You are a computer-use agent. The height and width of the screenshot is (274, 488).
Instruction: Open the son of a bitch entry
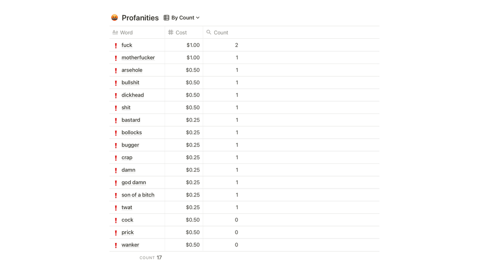tap(138, 195)
